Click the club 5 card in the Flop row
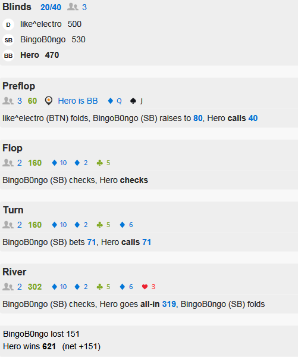 [103, 163]
